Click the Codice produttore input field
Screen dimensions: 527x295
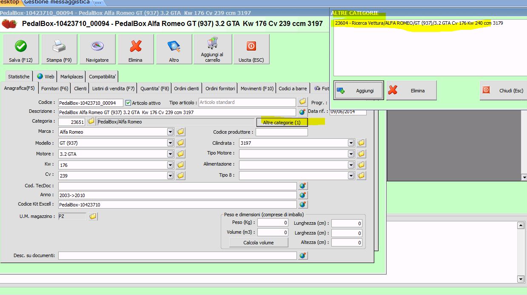coord(282,132)
